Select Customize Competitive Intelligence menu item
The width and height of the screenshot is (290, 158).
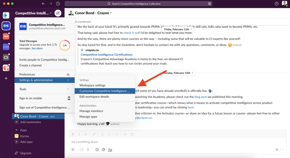[x=104, y=91]
